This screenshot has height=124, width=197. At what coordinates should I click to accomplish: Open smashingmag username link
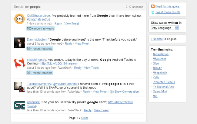pyautogui.click(x=37, y=60)
